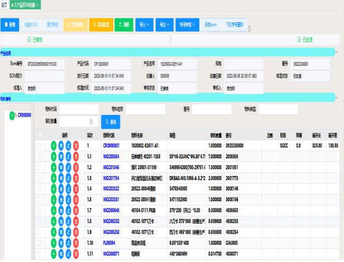Switch to the 首页 tab
This screenshot has width=344, height=262.
(4, 4)
